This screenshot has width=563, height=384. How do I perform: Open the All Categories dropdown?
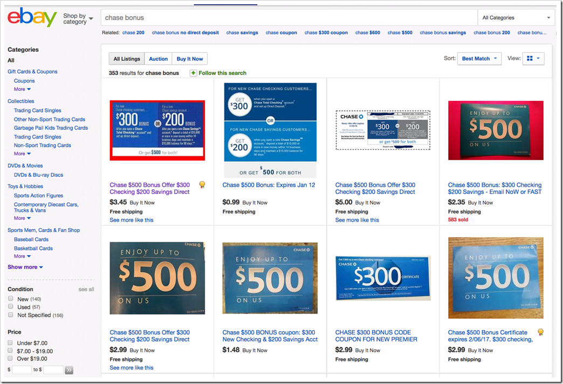516,18
